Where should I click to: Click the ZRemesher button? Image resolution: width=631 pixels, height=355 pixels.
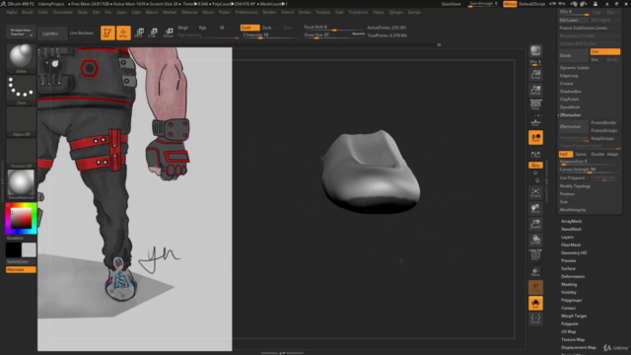click(574, 126)
